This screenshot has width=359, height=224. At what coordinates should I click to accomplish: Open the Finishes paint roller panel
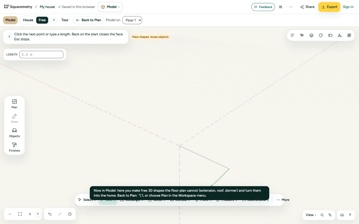point(14,147)
